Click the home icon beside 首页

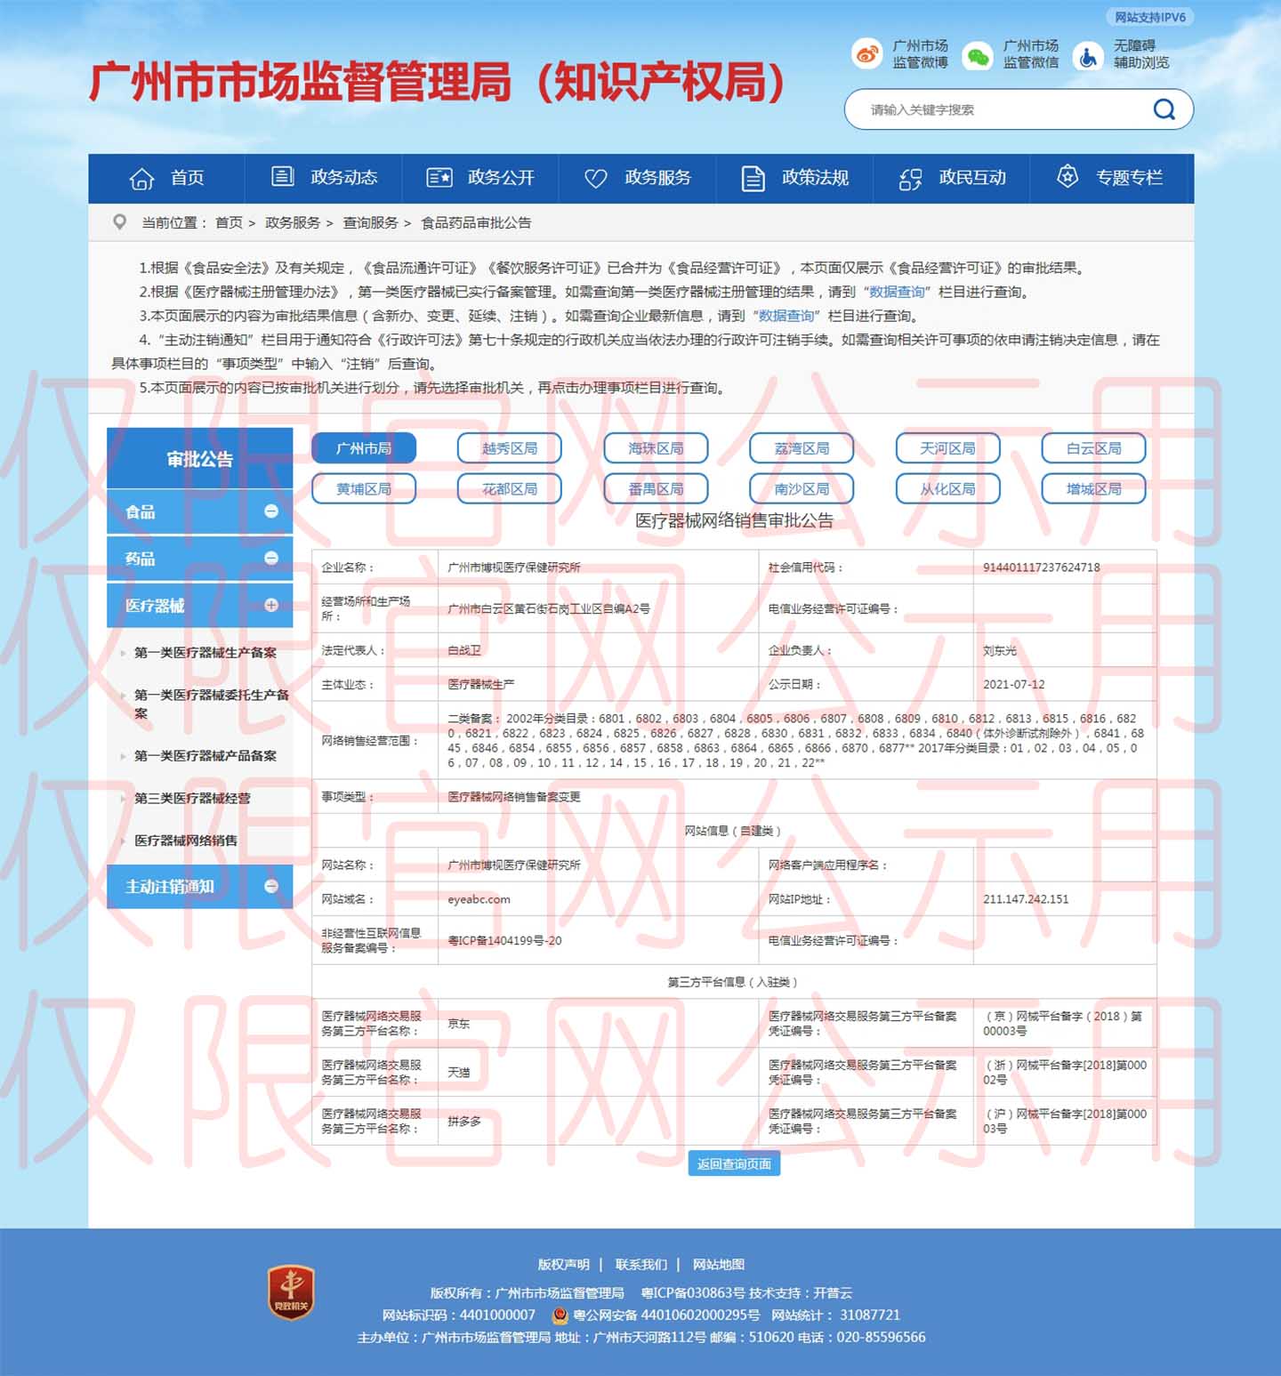pos(141,178)
